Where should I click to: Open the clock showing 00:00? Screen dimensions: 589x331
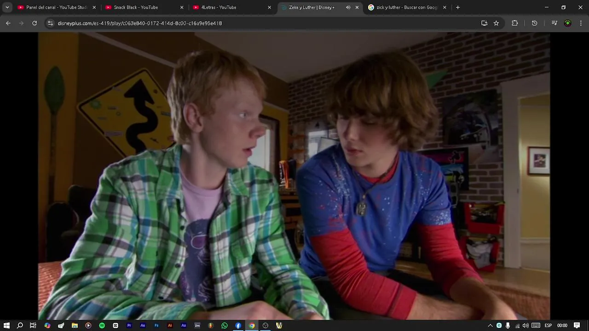[x=562, y=325]
